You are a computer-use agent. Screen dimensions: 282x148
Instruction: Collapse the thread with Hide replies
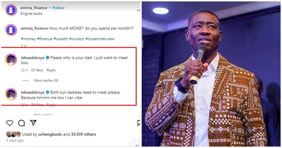click(x=43, y=114)
